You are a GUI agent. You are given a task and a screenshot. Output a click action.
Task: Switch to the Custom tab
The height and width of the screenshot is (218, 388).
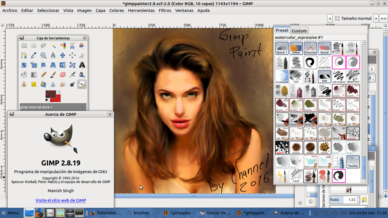point(299,30)
